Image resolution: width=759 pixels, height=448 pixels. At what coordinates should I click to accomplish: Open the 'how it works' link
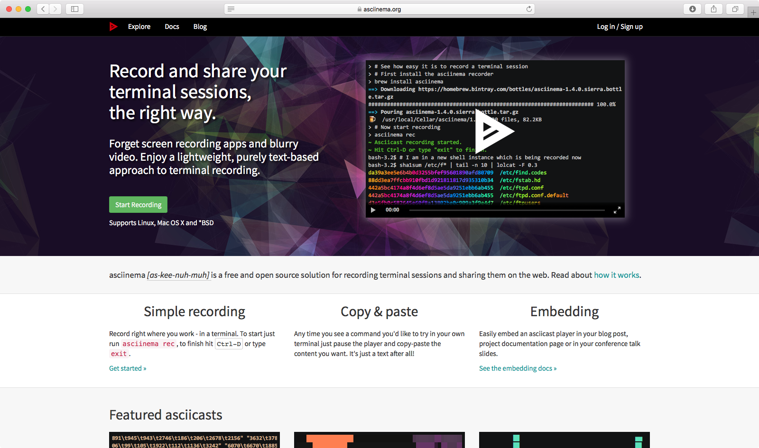[616, 275]
